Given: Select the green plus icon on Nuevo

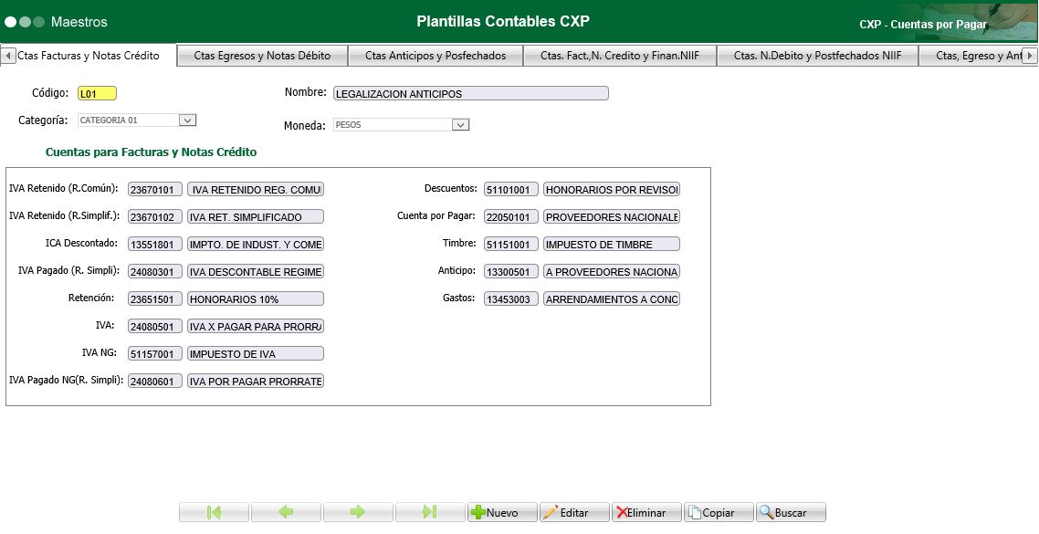Looking at the screenshot, I should point(478,511).
